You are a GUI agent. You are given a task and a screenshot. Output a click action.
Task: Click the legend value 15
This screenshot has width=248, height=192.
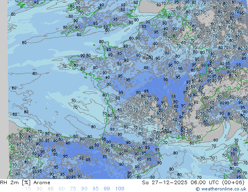pos(28,189)
